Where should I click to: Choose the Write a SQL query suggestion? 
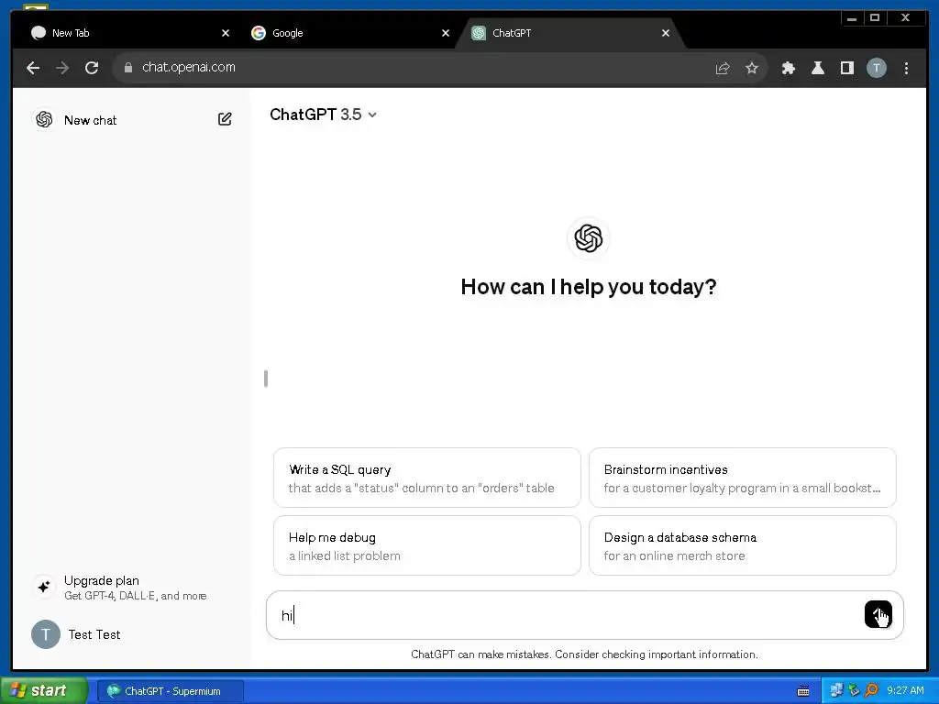[x=427, y=478]
